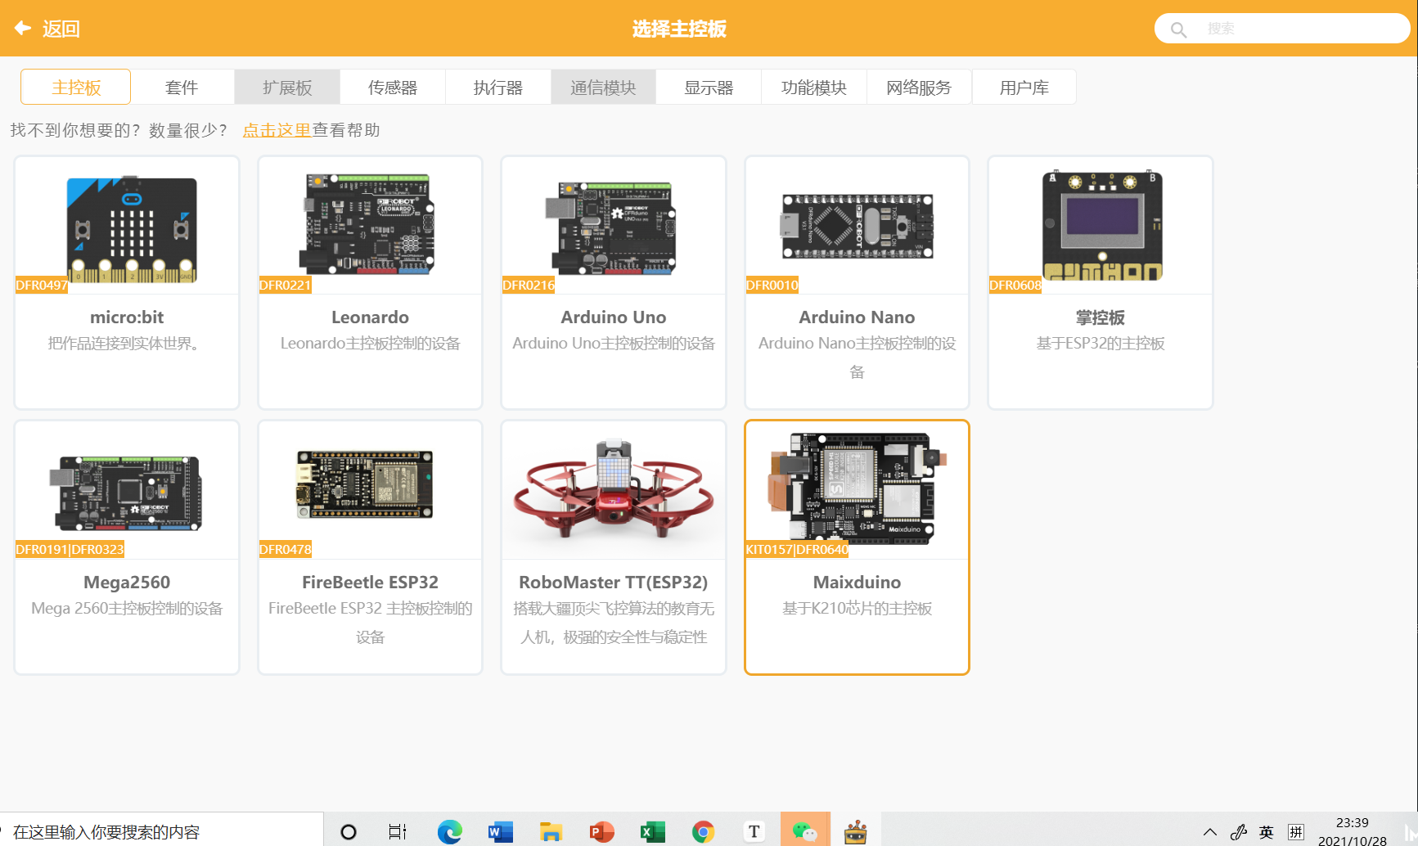The height and width of the screenshot is (846, 1418).
Task: Click the 英 input language indicator
Action: 1267,832
